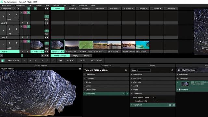Expand Composition Dashboard section
The width and height of the screenshot is (208, 117).
[106, 75]
